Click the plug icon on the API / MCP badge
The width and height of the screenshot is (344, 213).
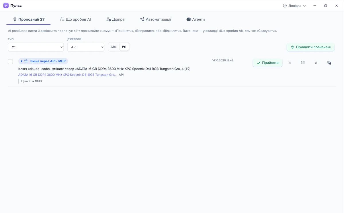(26, 61)
